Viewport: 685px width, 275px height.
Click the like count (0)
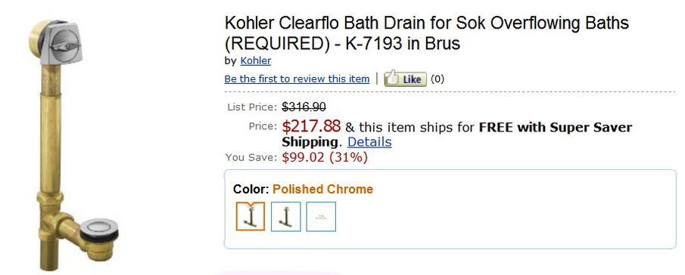point(437,79)
